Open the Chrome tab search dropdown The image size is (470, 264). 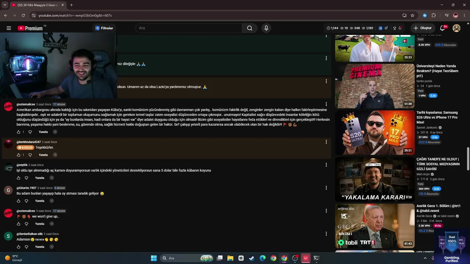click(x=5, y=5)
